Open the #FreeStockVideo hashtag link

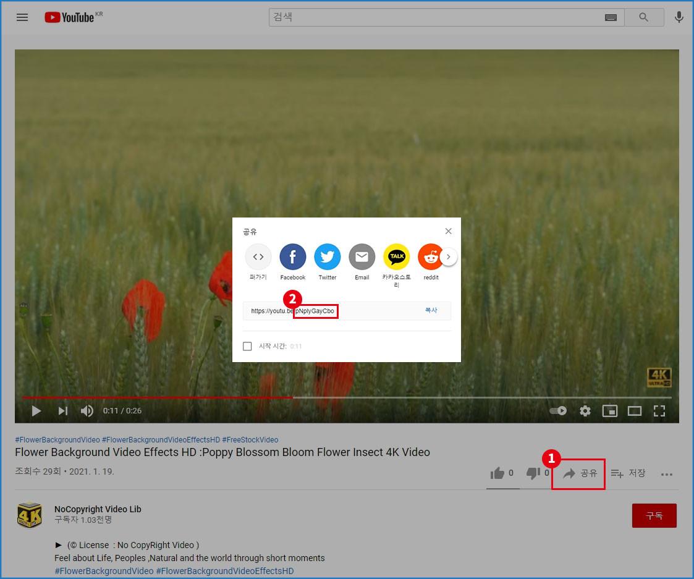coord(250,440)
